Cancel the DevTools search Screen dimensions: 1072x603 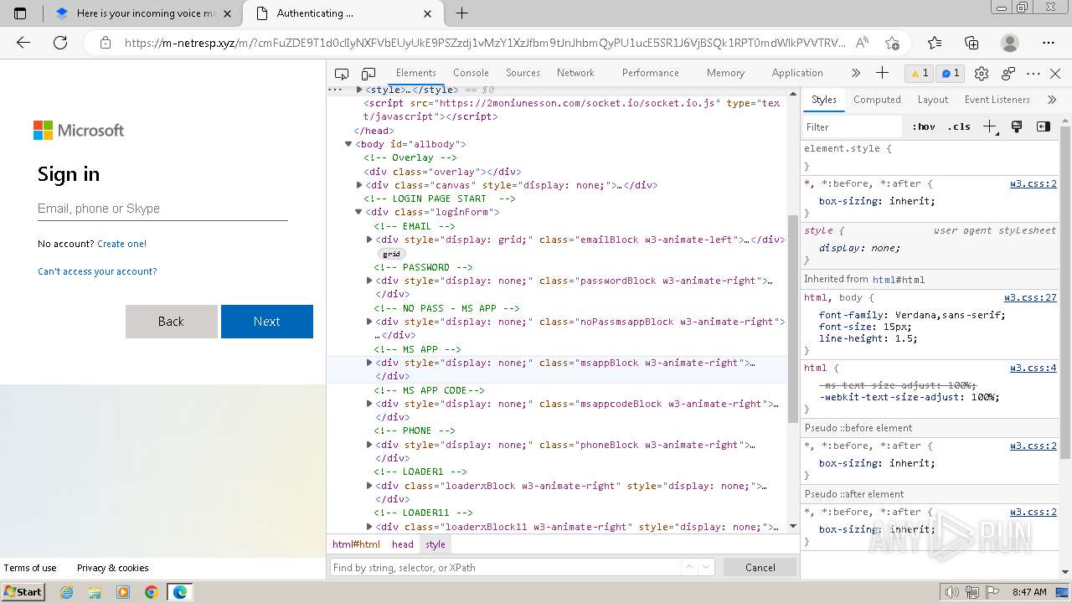coord(760,567)
